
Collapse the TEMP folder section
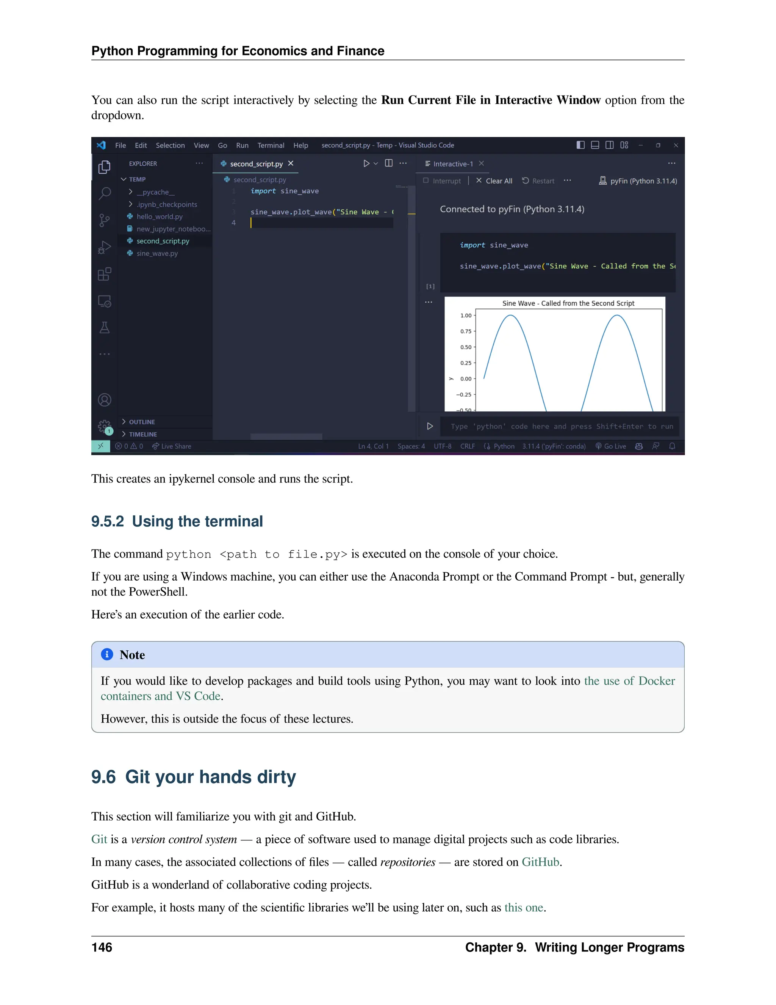pyautogui.click(x=133, y=179)
